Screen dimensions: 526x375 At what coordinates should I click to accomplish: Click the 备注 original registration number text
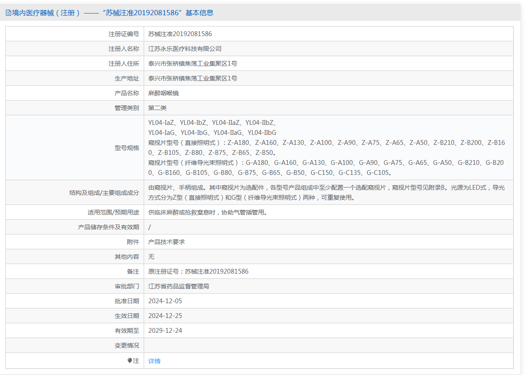pyautogui.click(x=198, y=271)
